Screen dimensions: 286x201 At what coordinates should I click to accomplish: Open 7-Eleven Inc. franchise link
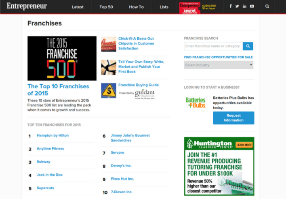click(x=122, y=192)
